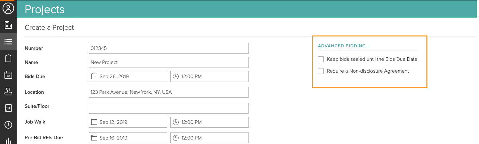Check Require a Non-disclosure Agreement
The image size is (479, 144).
pos(321,71)
